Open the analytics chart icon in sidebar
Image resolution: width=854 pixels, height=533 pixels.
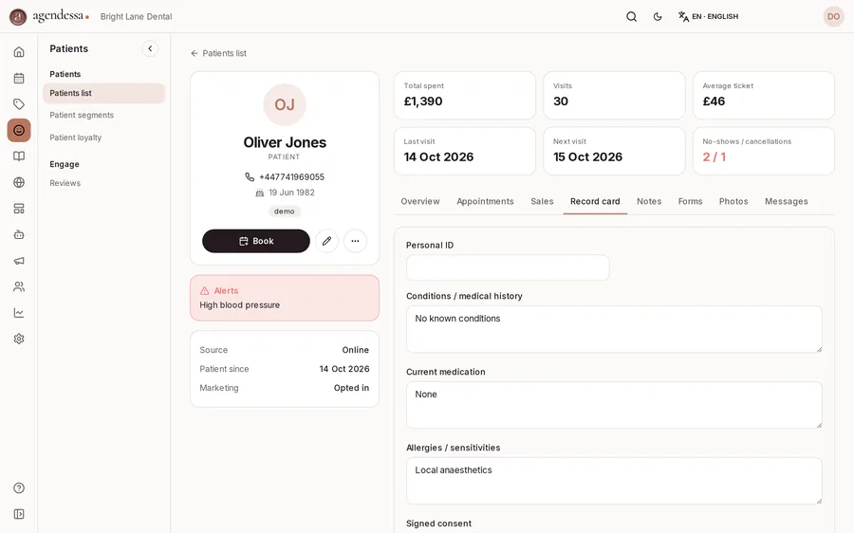tap(19, 313)
